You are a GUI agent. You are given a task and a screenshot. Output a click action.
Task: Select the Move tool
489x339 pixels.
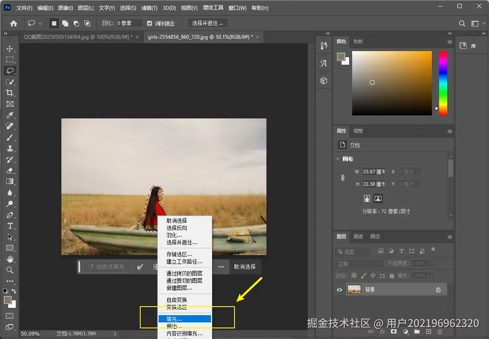(10, 49)
